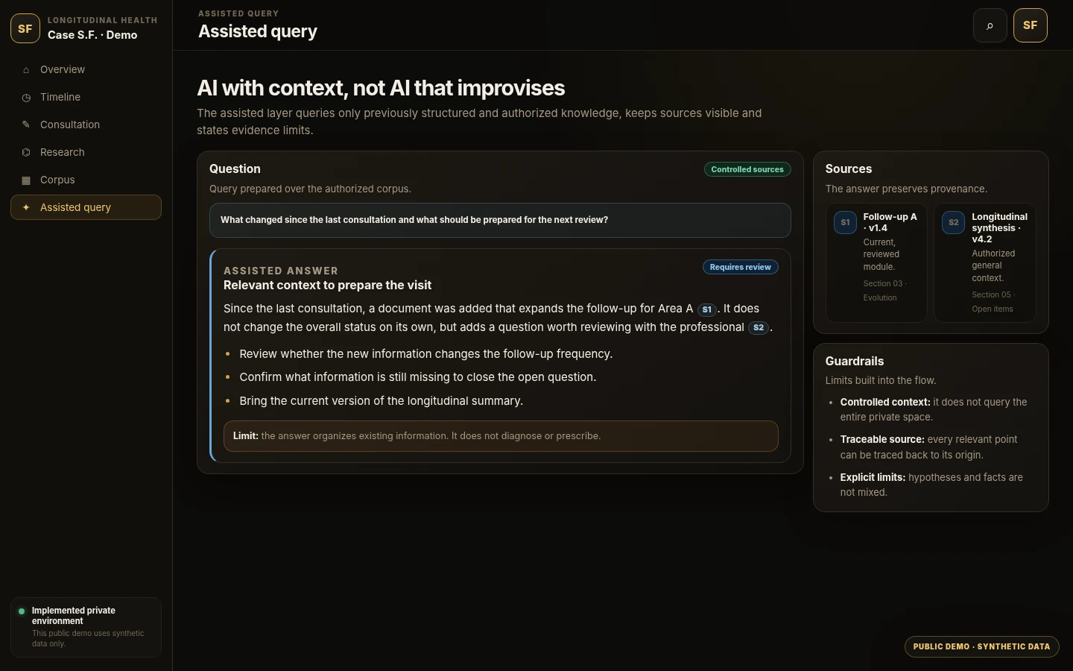Select the Limit notice box in the answer
This screenshot has height=671, width=1073.
point(501,436)
